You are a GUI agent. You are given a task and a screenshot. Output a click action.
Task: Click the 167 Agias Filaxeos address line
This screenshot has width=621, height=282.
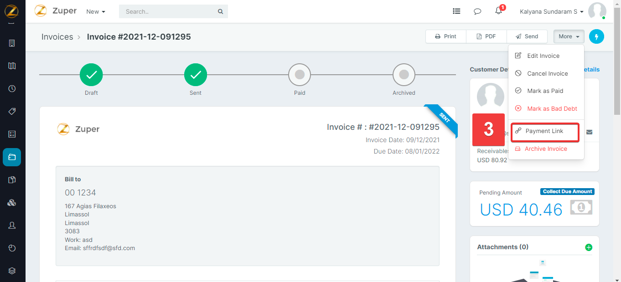(x=90, y=206)
